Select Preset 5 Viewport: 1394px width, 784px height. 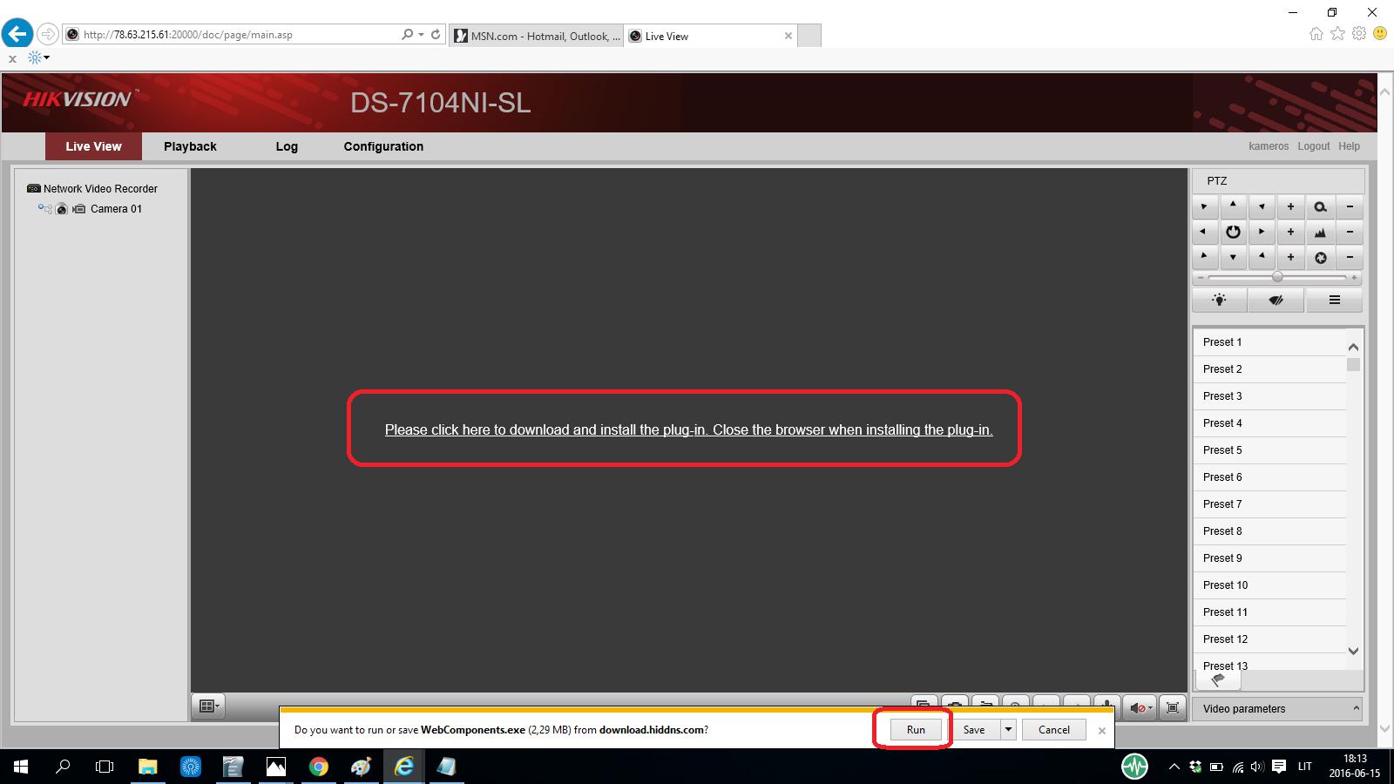click(x=1269, y=450)
